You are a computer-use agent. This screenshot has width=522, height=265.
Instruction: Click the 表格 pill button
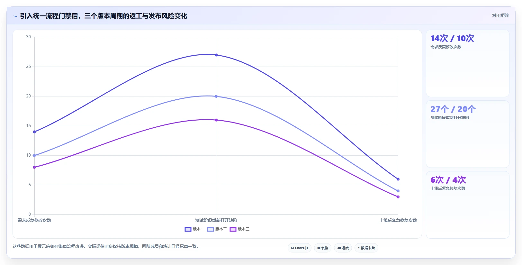point(323,248)
